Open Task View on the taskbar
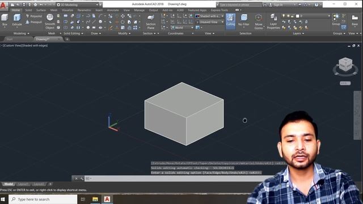 click(x=83, y=199)
